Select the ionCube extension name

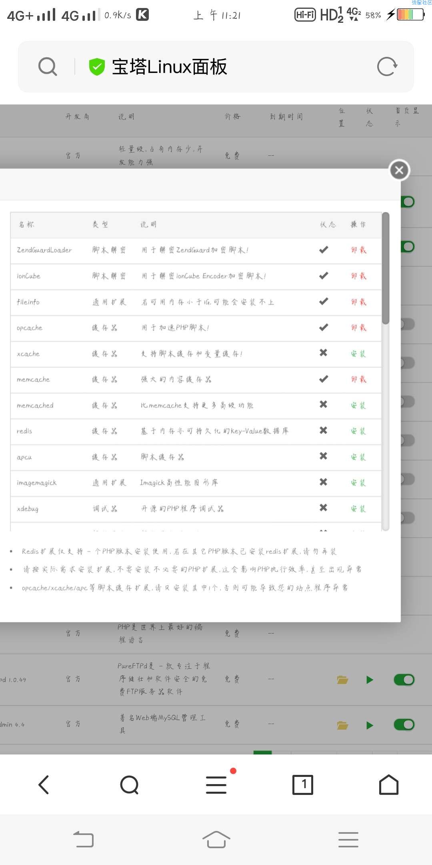tap(28, 276)
